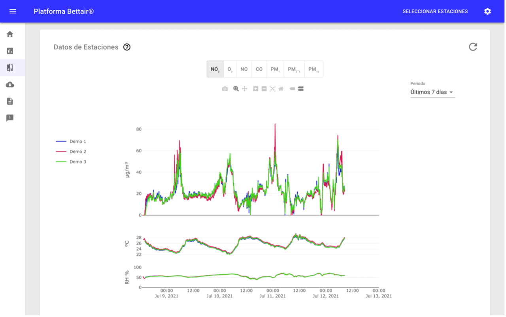Select the compare stations sidebar icon

(x=10, y=68)
